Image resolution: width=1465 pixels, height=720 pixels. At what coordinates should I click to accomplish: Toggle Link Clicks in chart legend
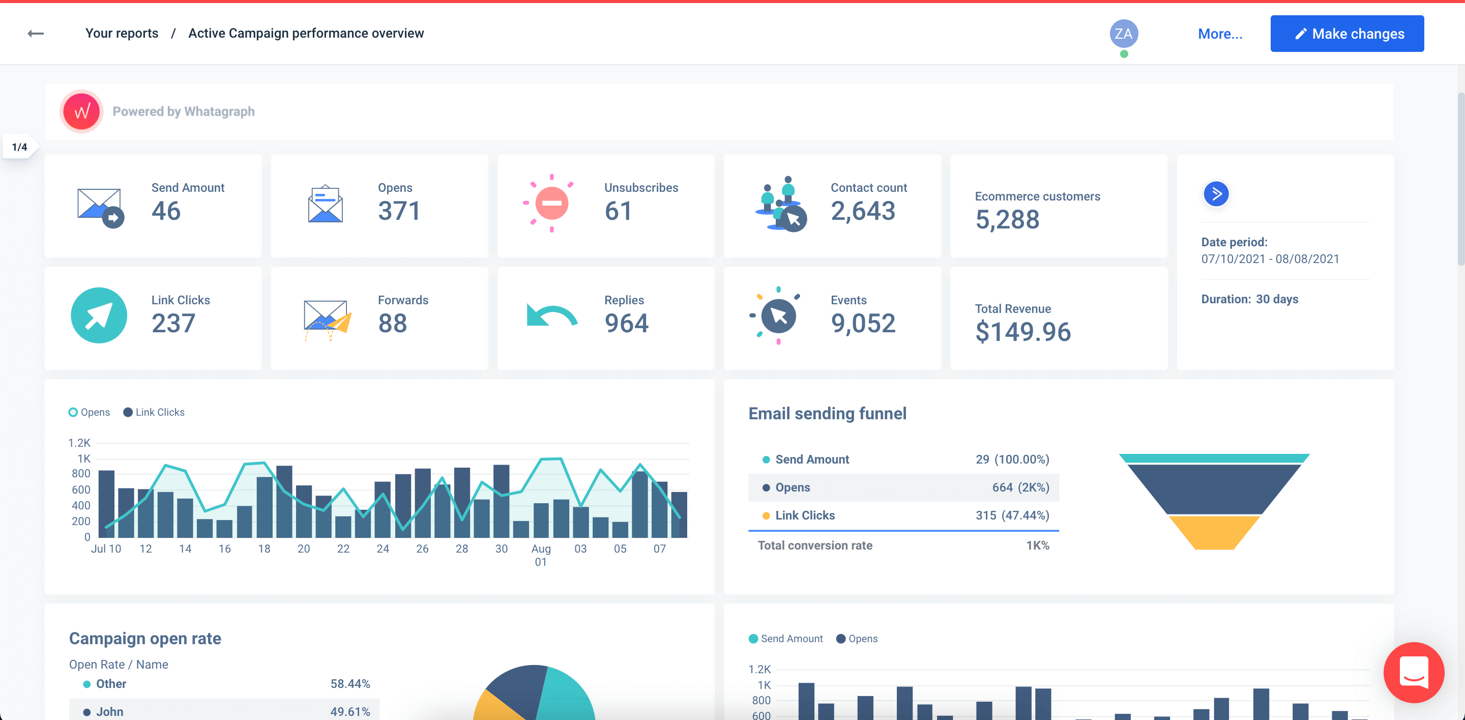point(152,412)
